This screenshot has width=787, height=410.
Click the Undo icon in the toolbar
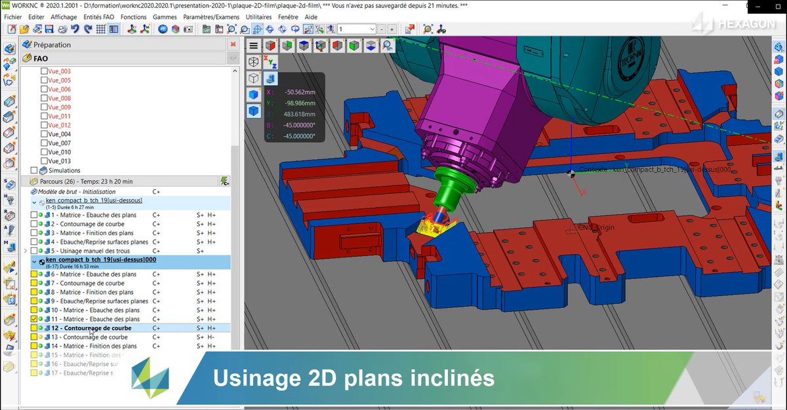74,29
